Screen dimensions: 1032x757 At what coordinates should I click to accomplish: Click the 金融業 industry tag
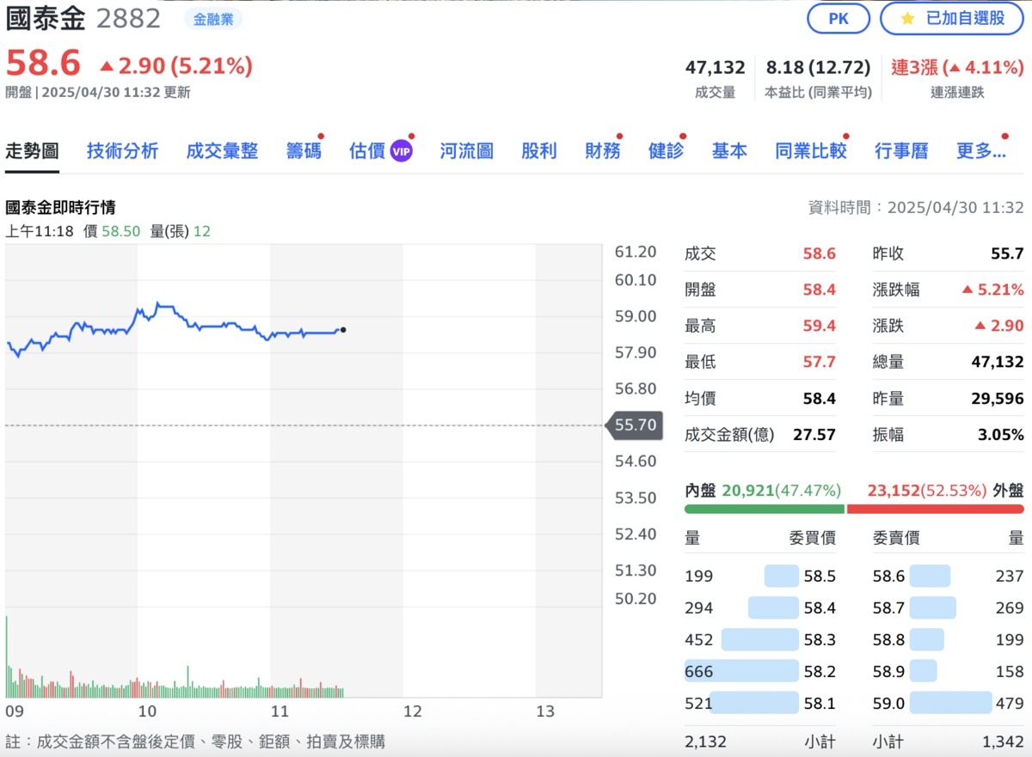(x=213, y=18)
